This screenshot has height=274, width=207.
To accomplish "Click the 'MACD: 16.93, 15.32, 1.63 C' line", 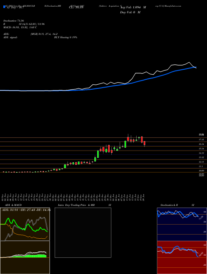I will [20, 27].
